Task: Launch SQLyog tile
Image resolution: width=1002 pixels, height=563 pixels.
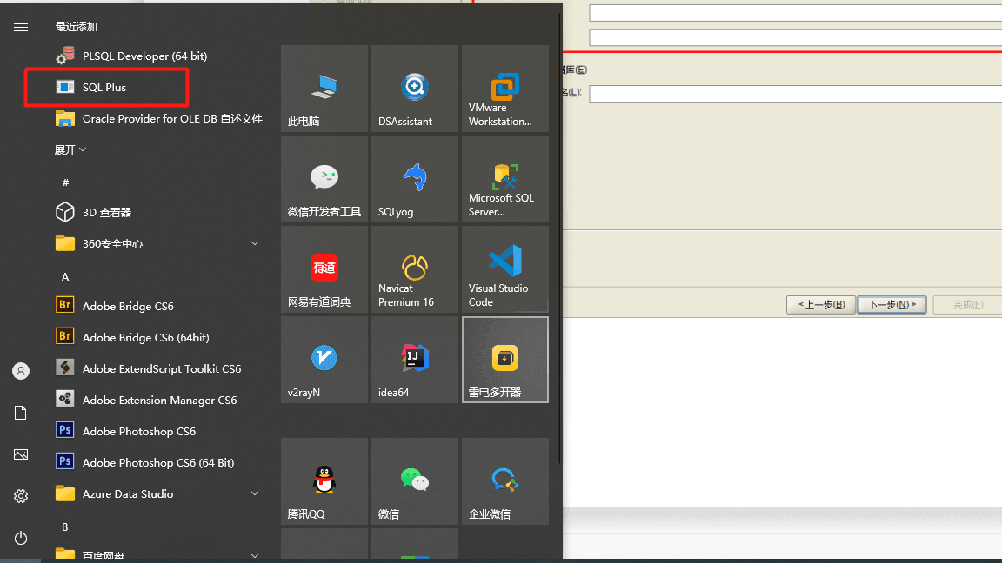Action: pos(415,179)
